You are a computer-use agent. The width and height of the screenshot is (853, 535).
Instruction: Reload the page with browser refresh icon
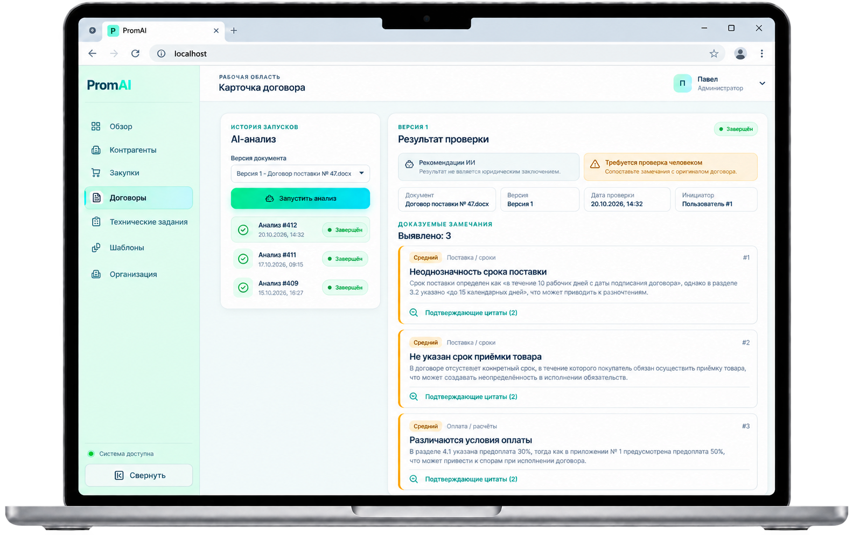(135, 53)
